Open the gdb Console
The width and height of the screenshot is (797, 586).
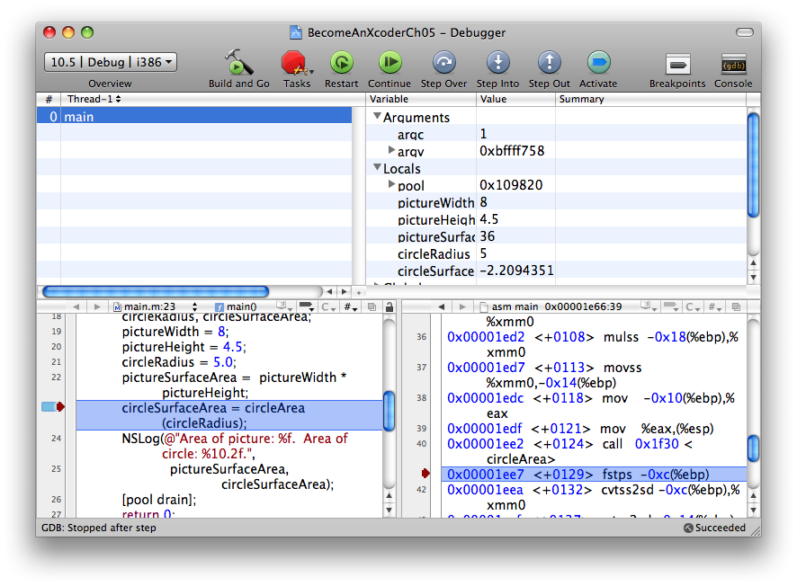pyautogui.click(x=733, y=65)
